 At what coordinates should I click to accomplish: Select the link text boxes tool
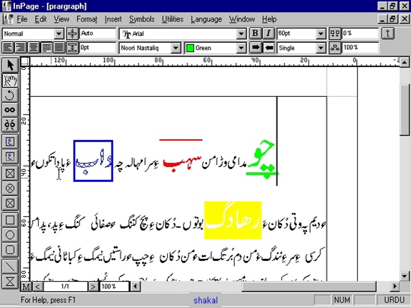(x=10, y=110)
